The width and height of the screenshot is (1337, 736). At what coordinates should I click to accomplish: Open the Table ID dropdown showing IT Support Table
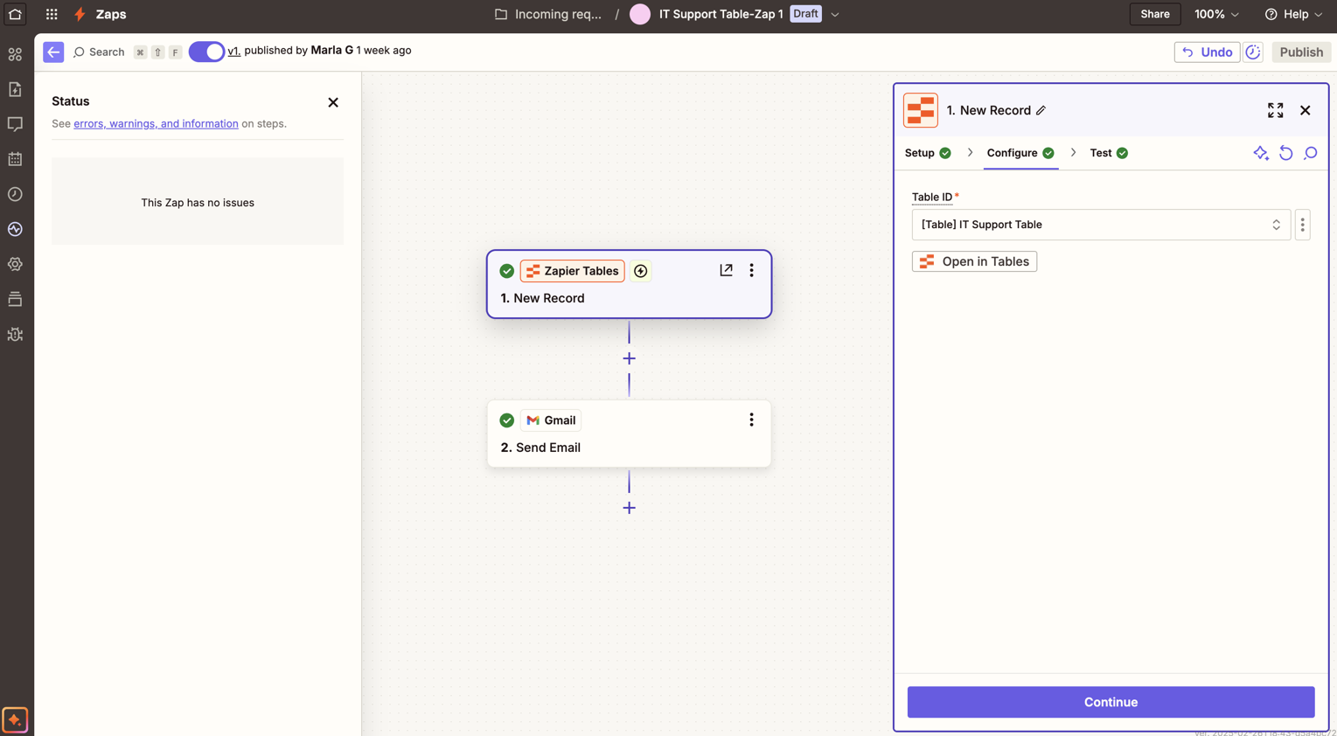[x=1101, y=225]
